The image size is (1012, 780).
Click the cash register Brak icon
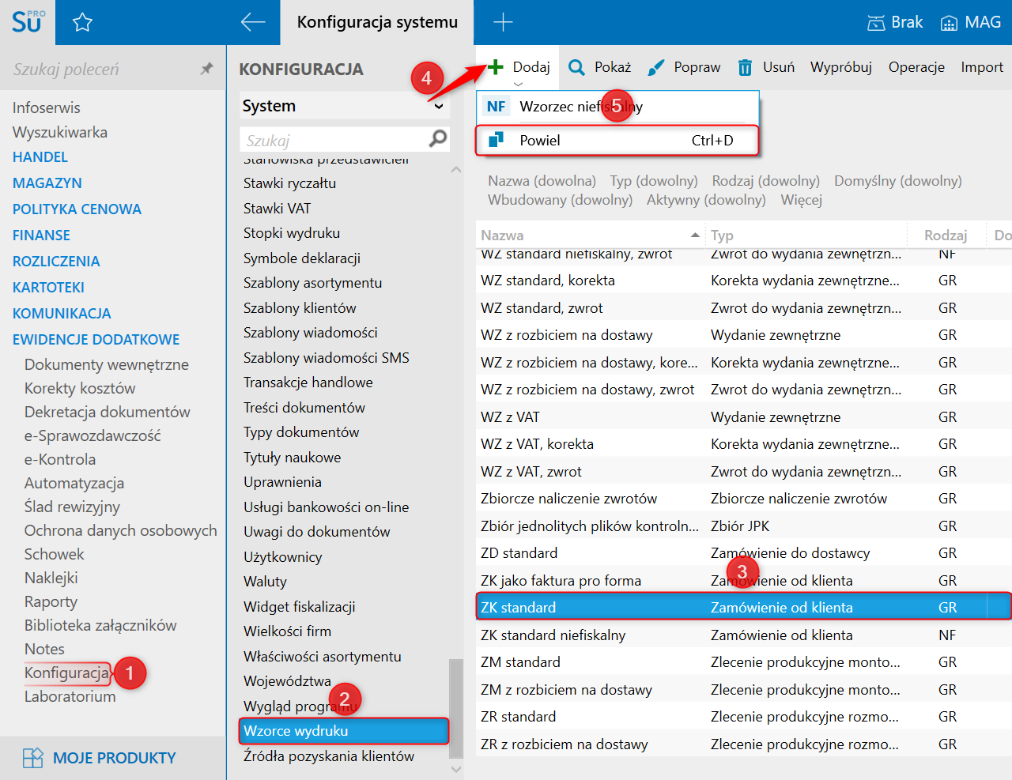(x=876, y=23)
